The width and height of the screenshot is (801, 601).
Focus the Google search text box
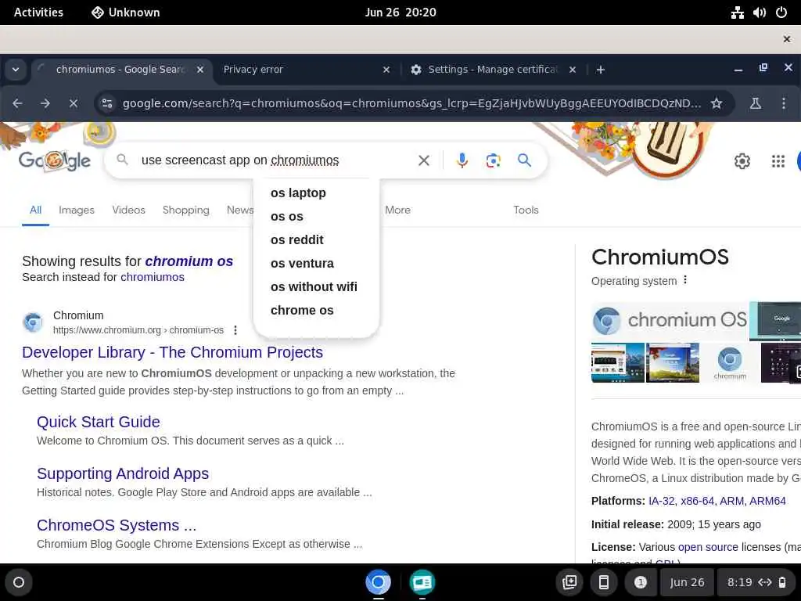[276, 160]
